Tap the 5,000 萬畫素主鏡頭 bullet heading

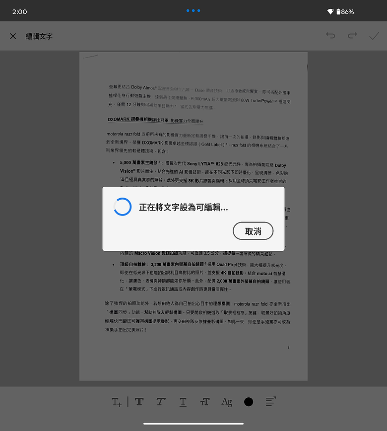click(140, 163)
